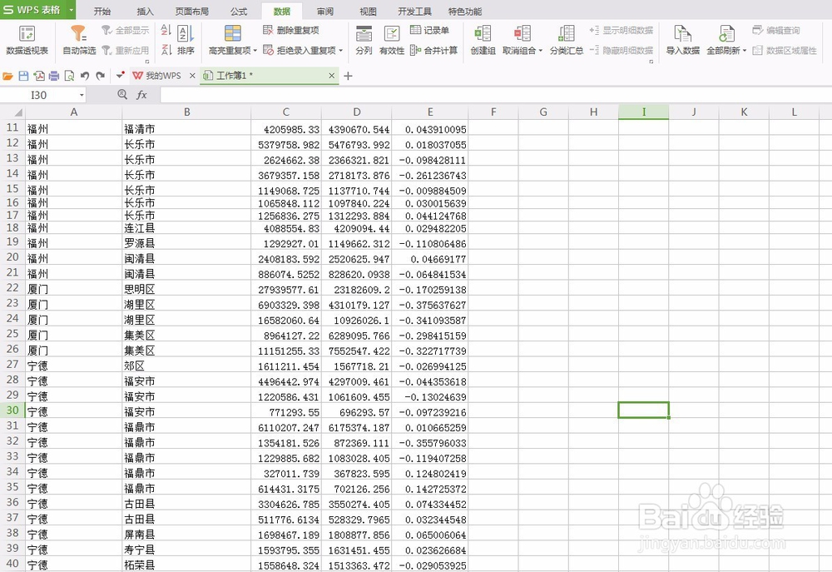This screenshot has width=832, height=572.
Task: Open the 记录单 record form
Action: [x=429, y=30]
